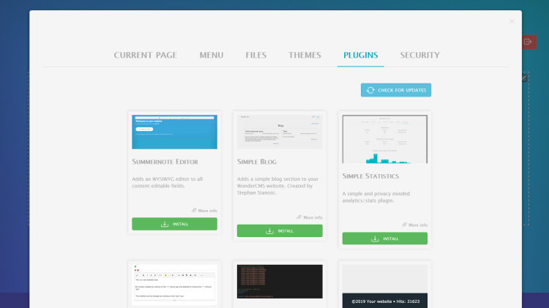Close the settings modal with X icon
549x308 pixels.
click(512, 21)
